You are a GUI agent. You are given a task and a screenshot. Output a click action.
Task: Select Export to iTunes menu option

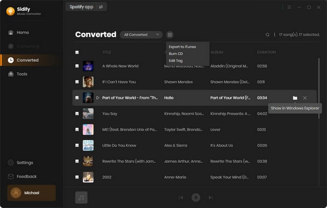tap(182, 47)
